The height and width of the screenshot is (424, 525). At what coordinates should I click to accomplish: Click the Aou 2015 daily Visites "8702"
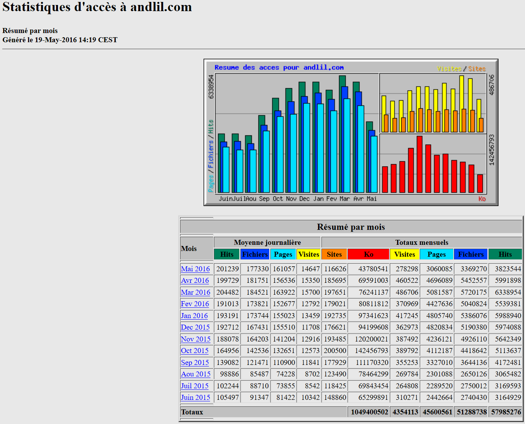[x=312, y=374]
